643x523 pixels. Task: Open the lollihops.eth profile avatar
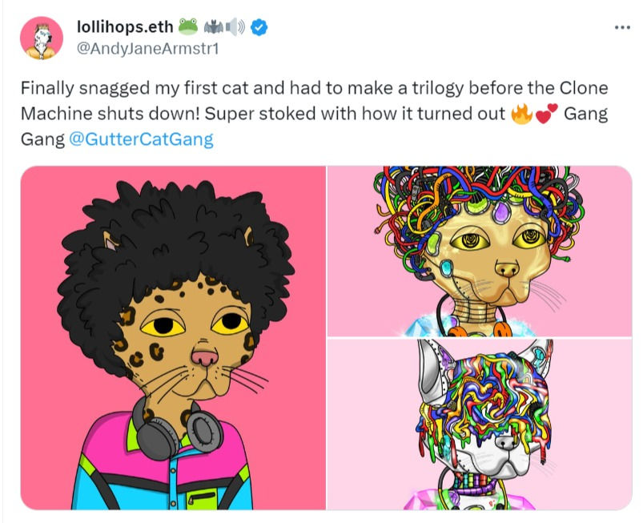pos(41,38)
